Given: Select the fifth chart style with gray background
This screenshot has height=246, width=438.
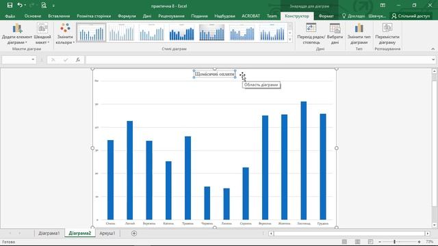Looking at the screenshot, I should [x=211, y=33].
